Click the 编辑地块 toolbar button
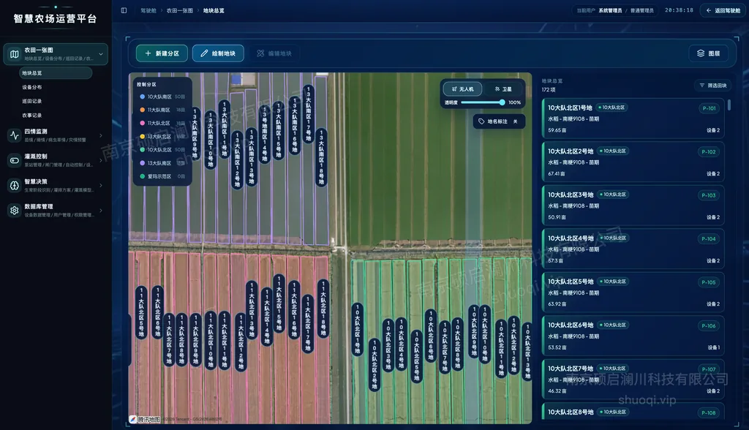Image resolution: width=749 pixels, height=430 pixels. (274, 53)
